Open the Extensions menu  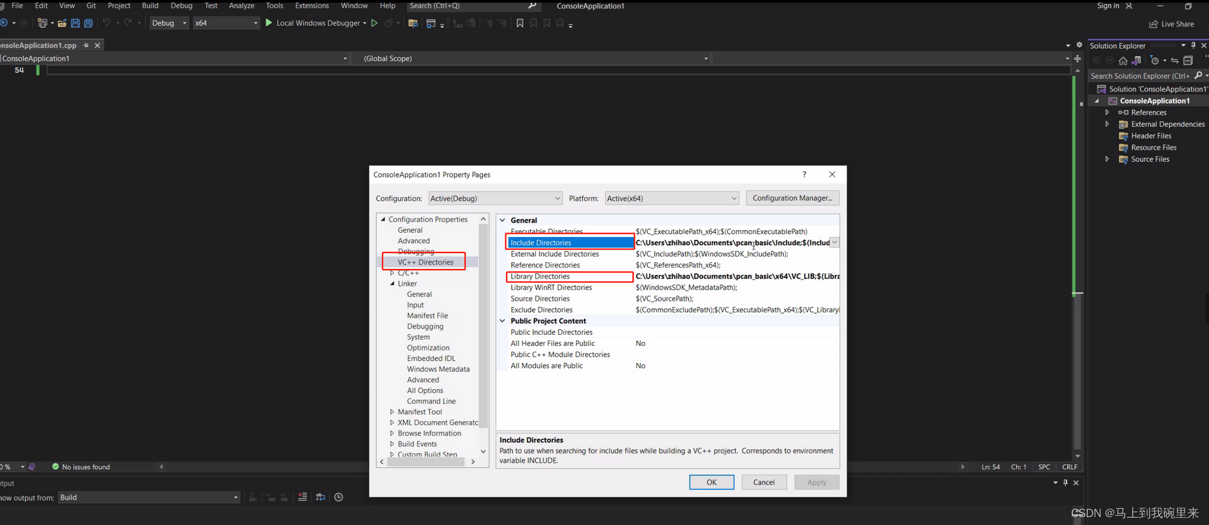[312, 5]
